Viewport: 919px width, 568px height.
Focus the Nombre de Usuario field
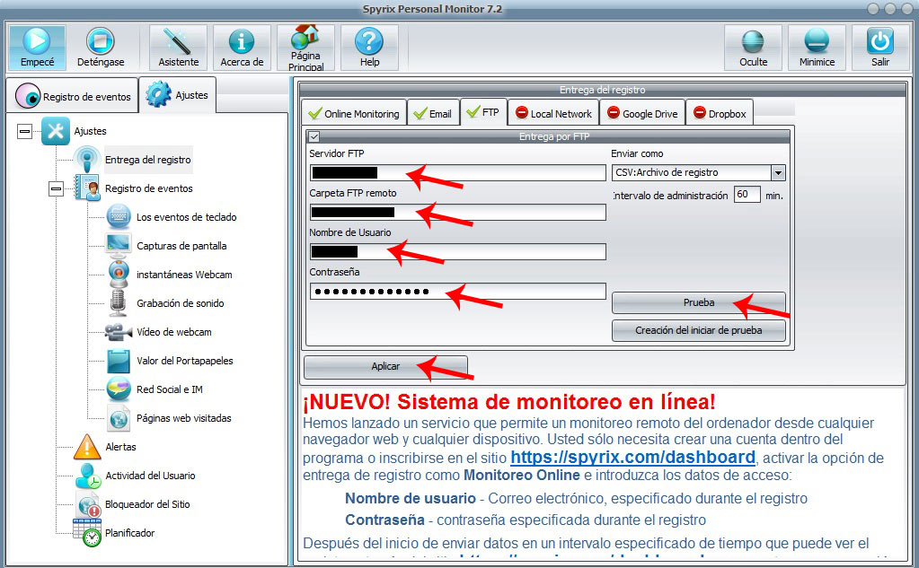(457, 252)
